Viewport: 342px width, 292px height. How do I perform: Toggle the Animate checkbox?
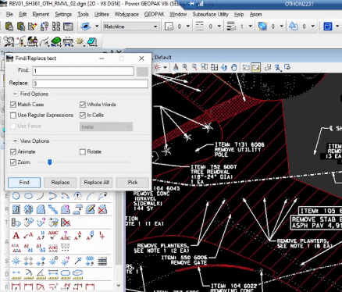pos(13,151)
